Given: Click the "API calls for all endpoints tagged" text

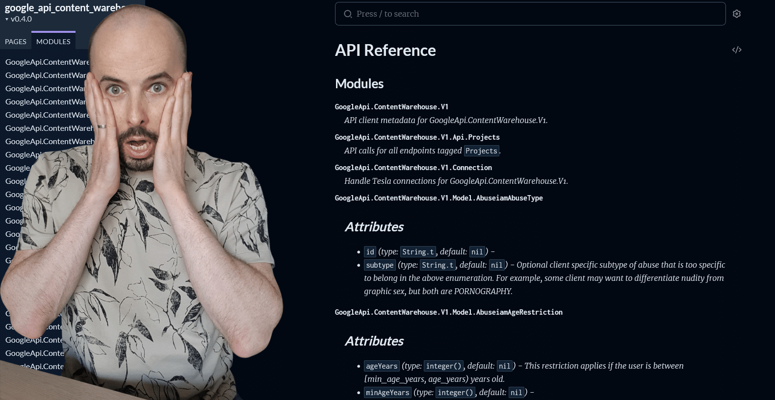Looking at the screenshot, I should pos(403,151).
